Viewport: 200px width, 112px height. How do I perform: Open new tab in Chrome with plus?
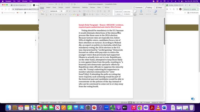click(189, 5)
